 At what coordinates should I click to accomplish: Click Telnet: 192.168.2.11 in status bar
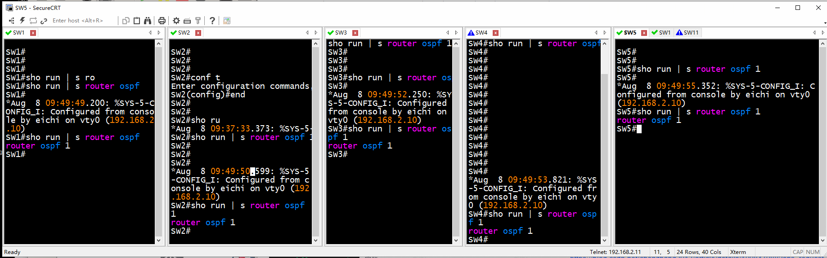(x=615, y=252)
